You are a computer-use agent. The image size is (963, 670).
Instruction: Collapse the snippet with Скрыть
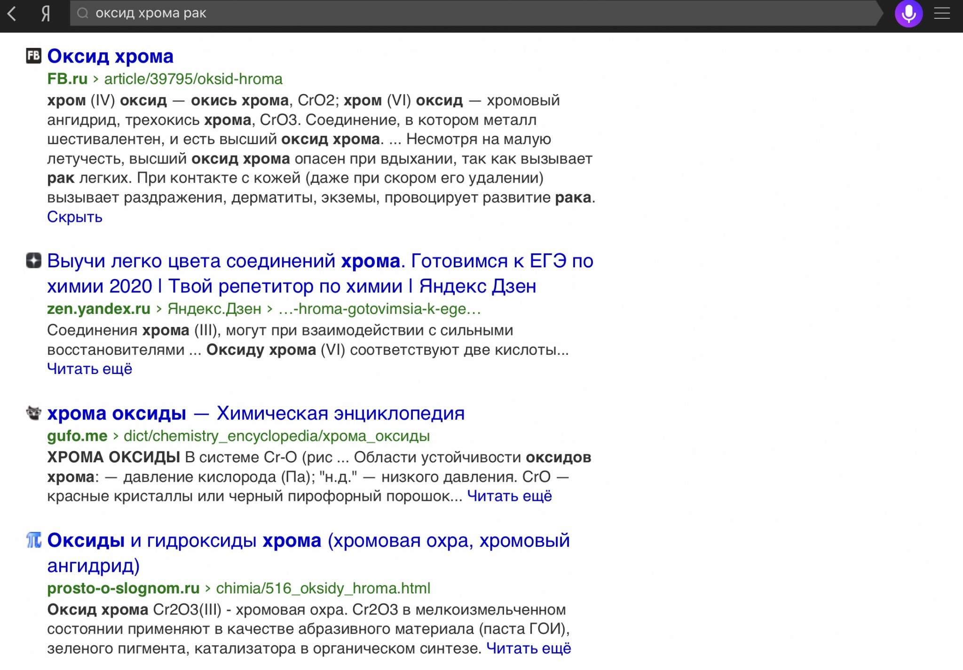coord(74,217)
